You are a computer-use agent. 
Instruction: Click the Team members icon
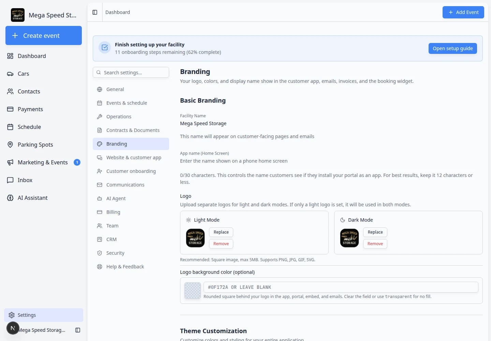pyautogui.click(x=100, y=226)
